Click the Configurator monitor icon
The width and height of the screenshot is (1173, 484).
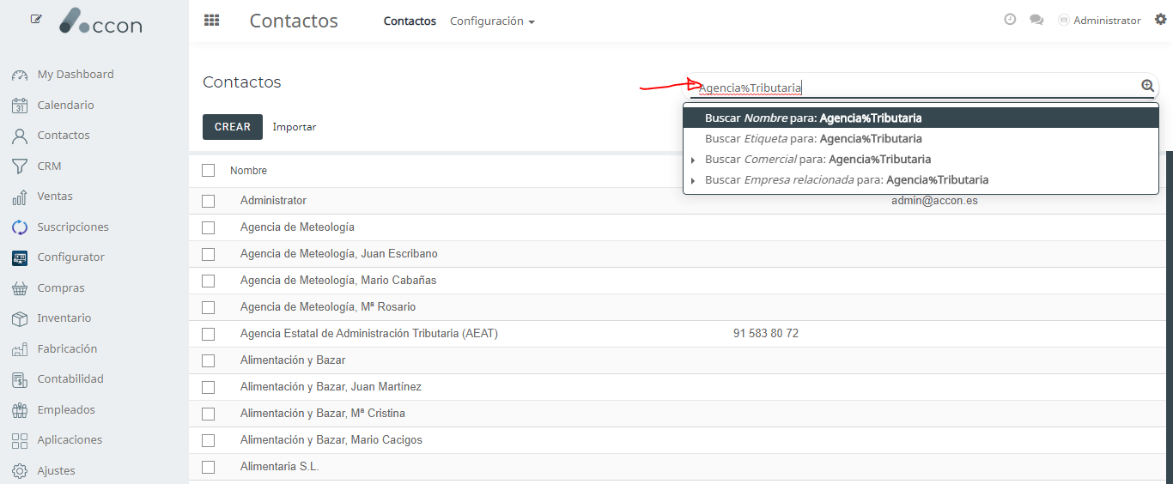(20, 257)
